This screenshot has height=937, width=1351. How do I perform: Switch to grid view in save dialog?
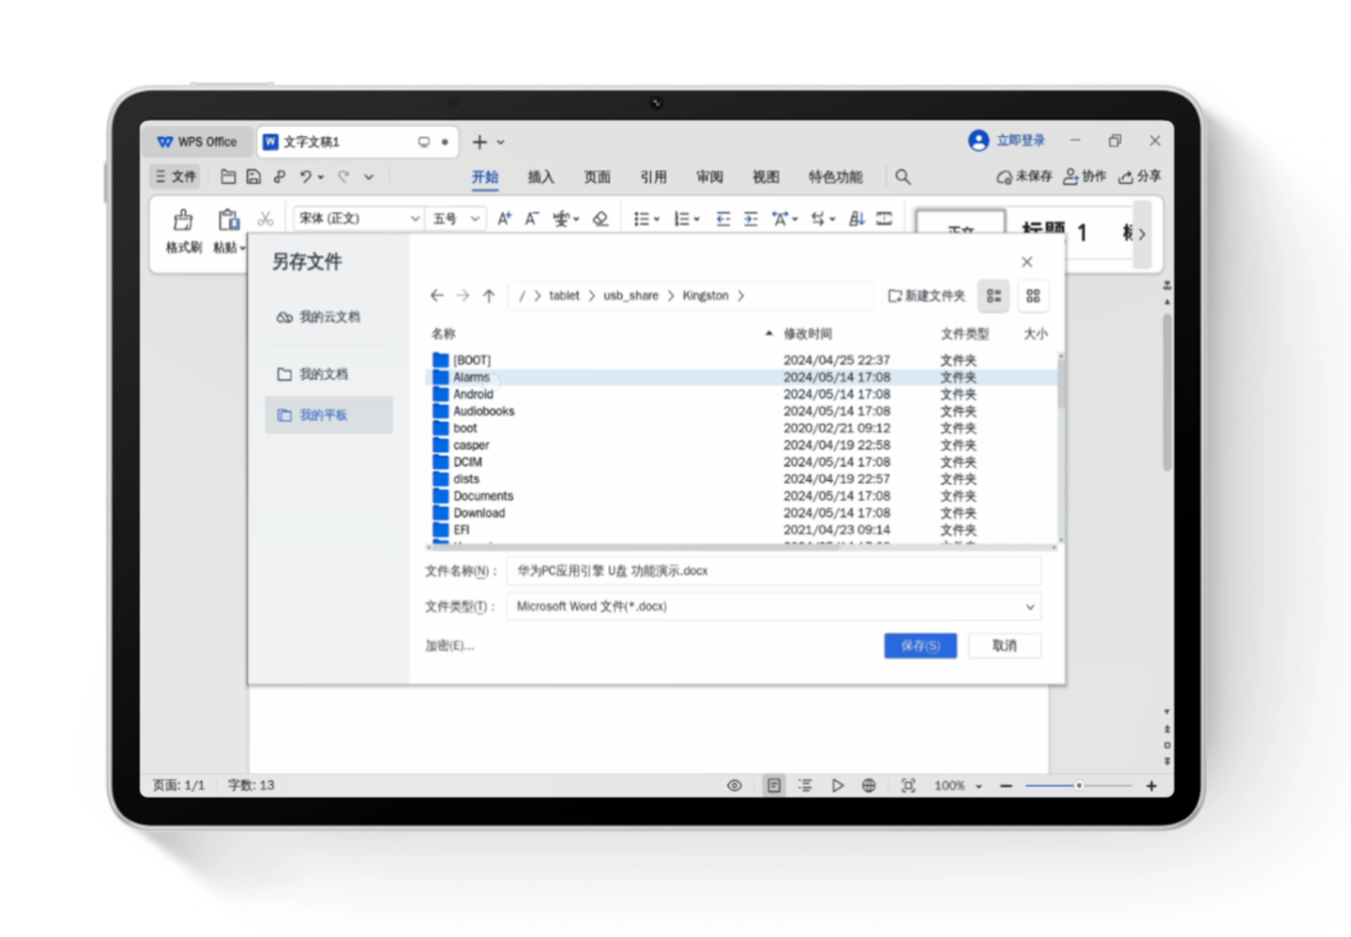click(x=1033, y=296)
